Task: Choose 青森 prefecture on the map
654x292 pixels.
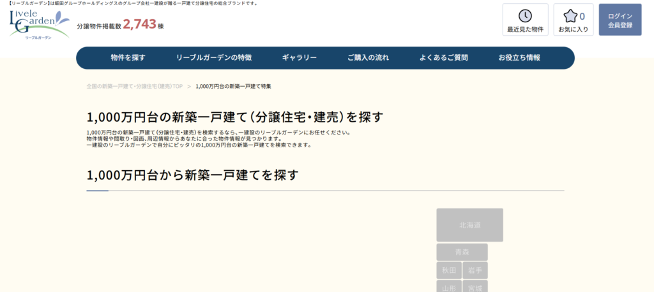Action: pyautogui.click(x=462, y=252)
